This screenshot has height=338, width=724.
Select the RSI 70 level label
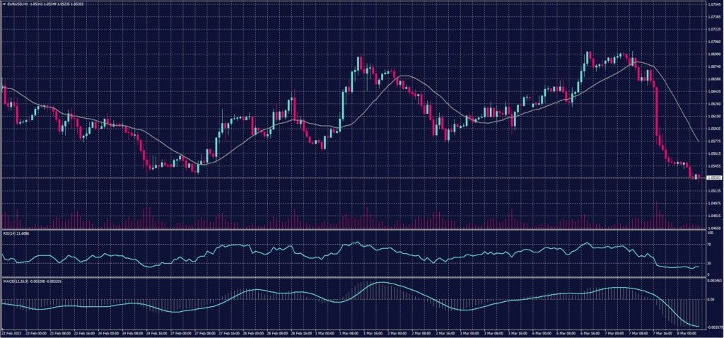coord(709,244)
